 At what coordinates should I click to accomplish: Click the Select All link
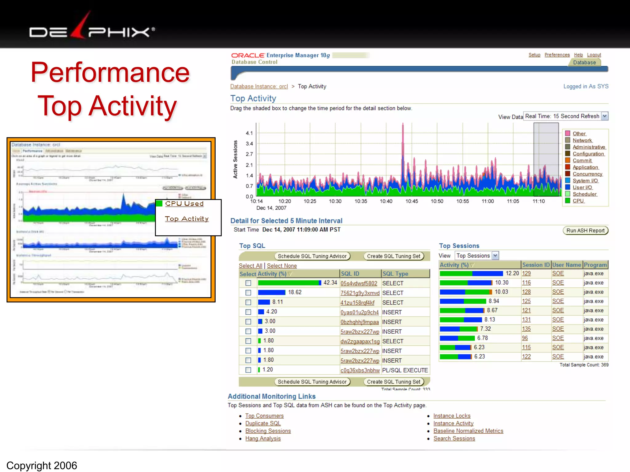[x=250, y=265]
